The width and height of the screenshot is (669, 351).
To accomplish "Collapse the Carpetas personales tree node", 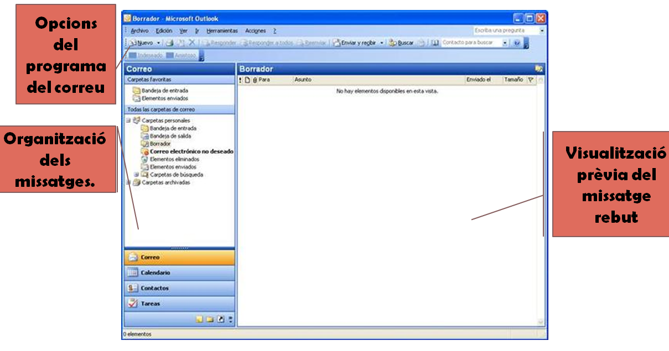I will tap(128, 121).
